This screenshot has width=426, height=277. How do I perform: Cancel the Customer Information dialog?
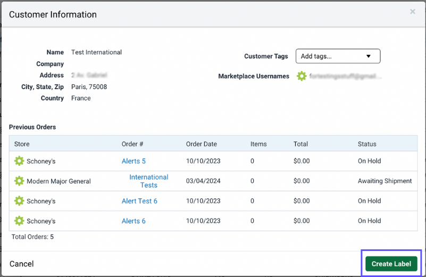point(21,264)
